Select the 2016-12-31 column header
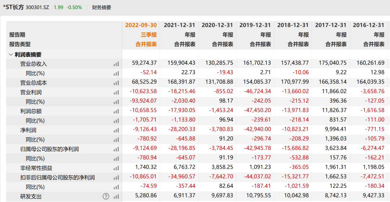The width and height of the screenshot is (390, 202). pyautogui.click(x=368, y=25)
